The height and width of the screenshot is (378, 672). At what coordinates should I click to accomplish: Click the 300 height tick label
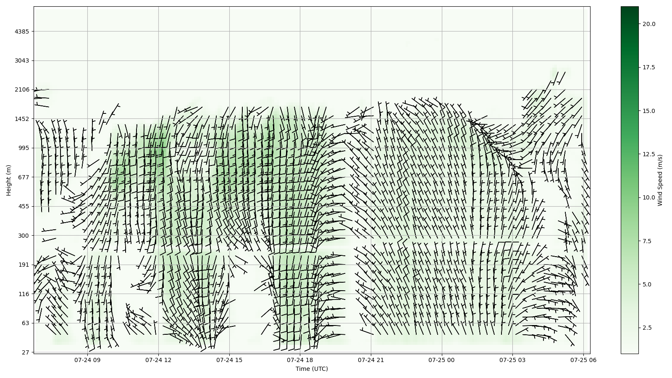coord(24,236)
